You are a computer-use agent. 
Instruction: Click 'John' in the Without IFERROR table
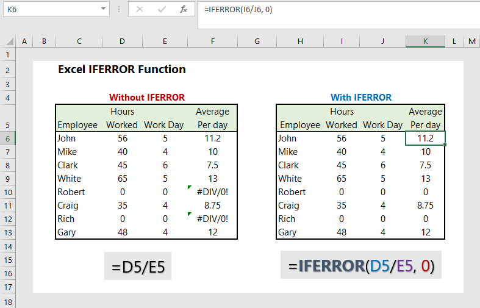66,138
